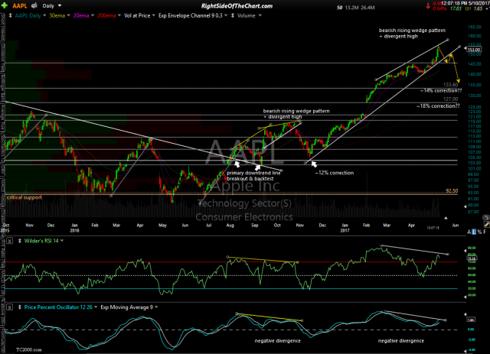Click the 153.00 current price label
Image resolution: width=490 pixels, height=354 pixels.
coord(474,50)
